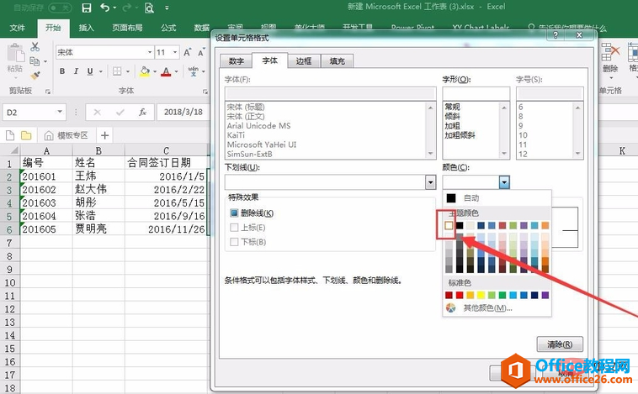Image resolution: width=638 pixels, height=394 pixels.
Task: Select white theme color swatch
Action: click(449, 225)
